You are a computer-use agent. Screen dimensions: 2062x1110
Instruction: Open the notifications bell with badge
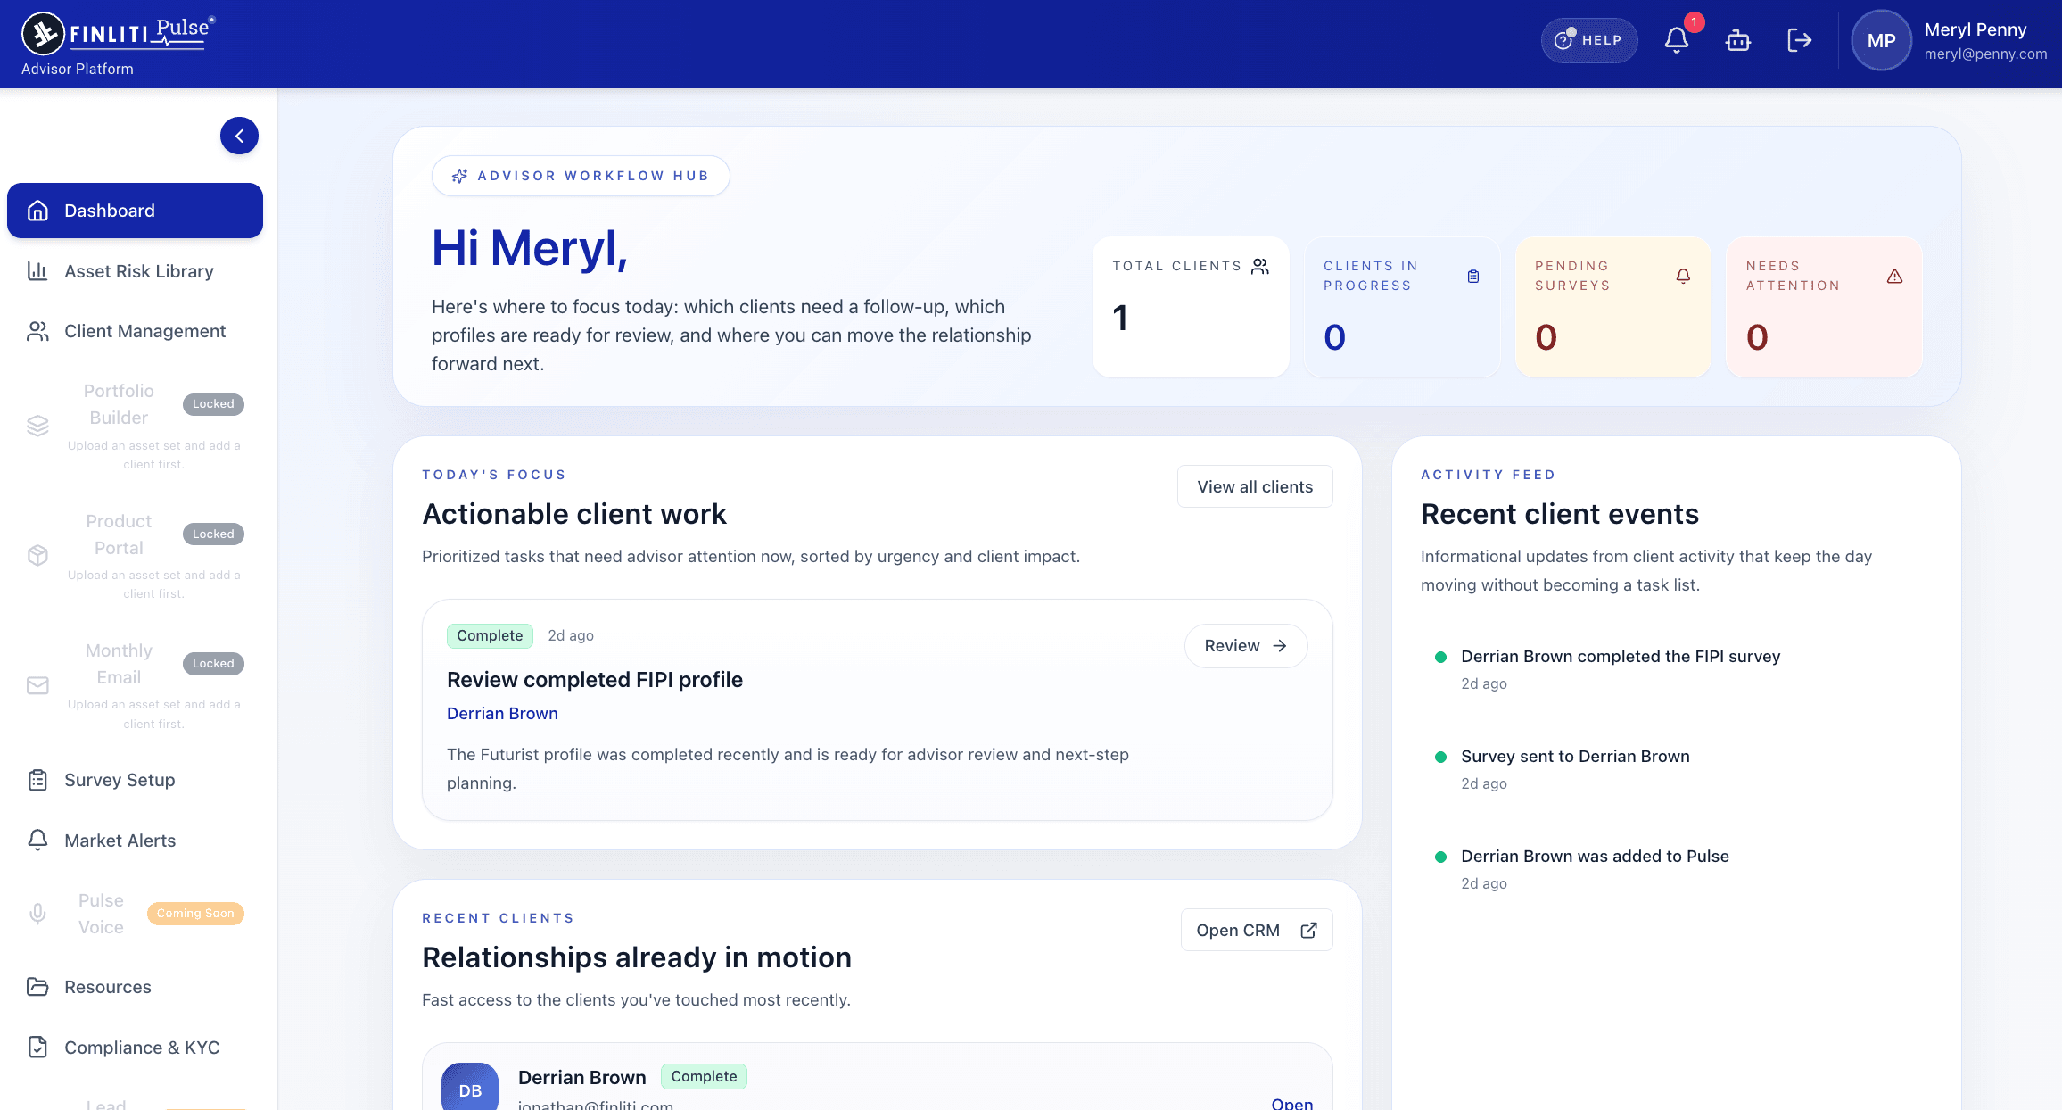[1678, 39]
